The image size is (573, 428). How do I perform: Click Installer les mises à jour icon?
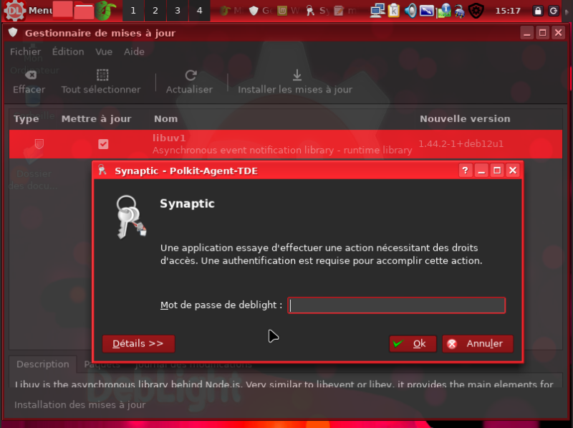pos(296,75)
